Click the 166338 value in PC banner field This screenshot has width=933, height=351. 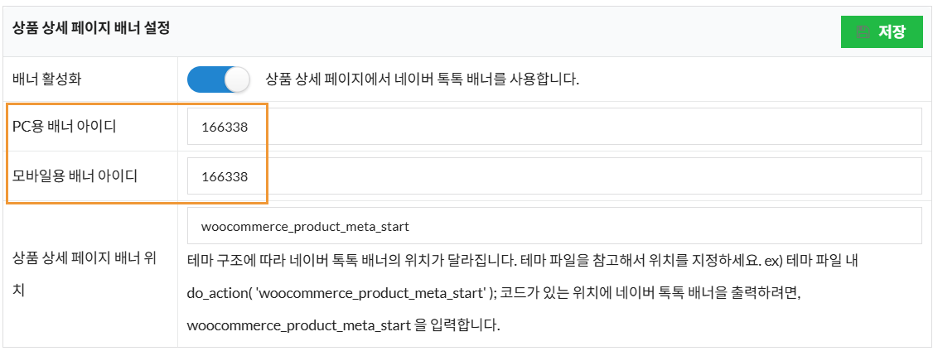pos(225,128)
